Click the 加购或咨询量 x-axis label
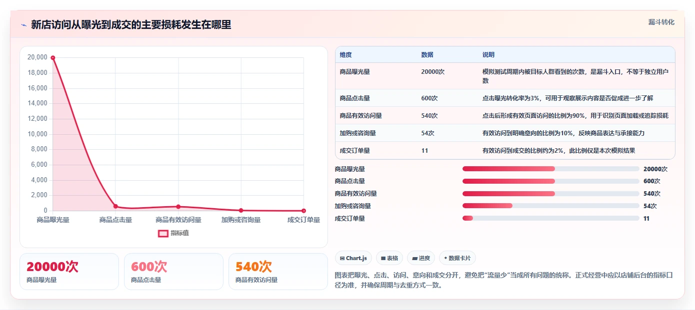This screenshot has height=310, width=695. [241, 220]
